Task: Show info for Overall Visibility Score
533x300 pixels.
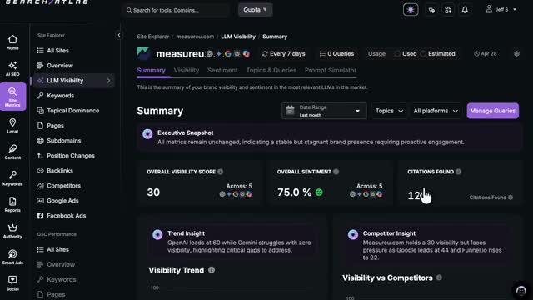Action: (x=220, y=172)
